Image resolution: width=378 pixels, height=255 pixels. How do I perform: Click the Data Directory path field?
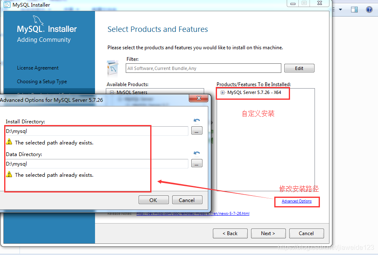(x=96, y=164)
